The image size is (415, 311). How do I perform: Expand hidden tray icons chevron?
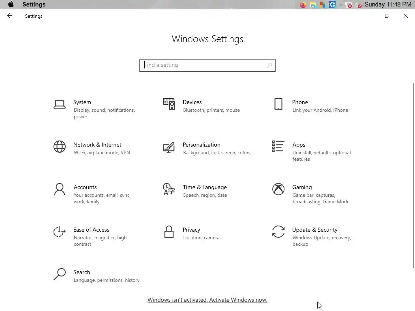click(x=341, y=5)
